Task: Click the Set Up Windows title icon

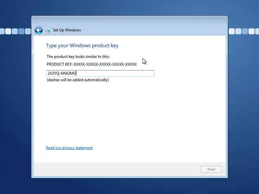Action: 48,30
